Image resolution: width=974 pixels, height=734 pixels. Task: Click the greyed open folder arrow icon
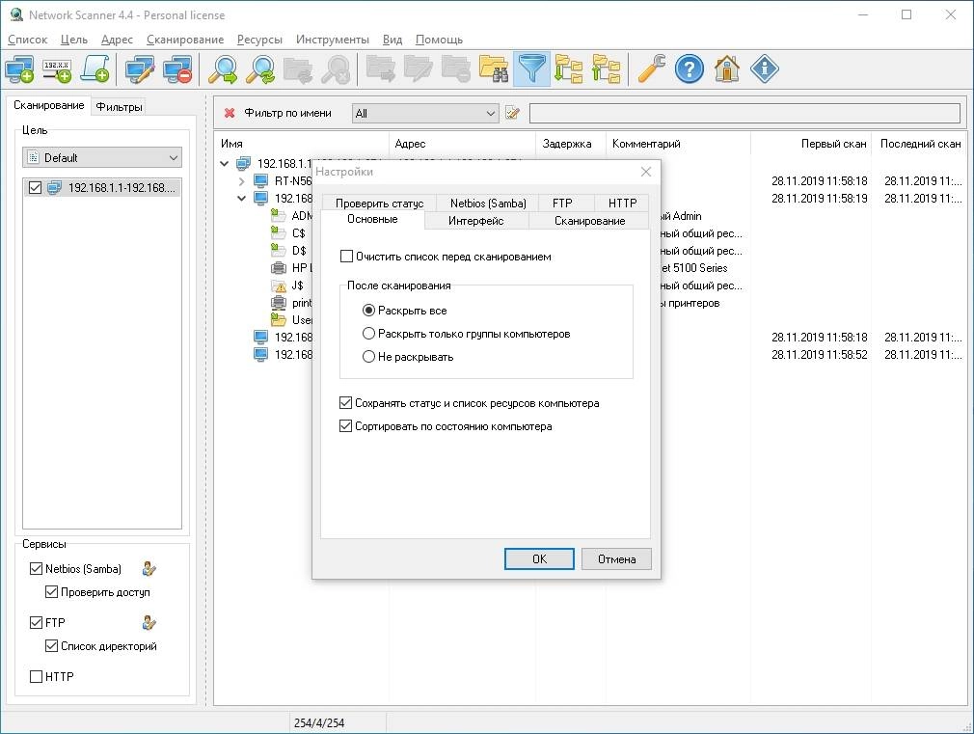pos(381,69)
